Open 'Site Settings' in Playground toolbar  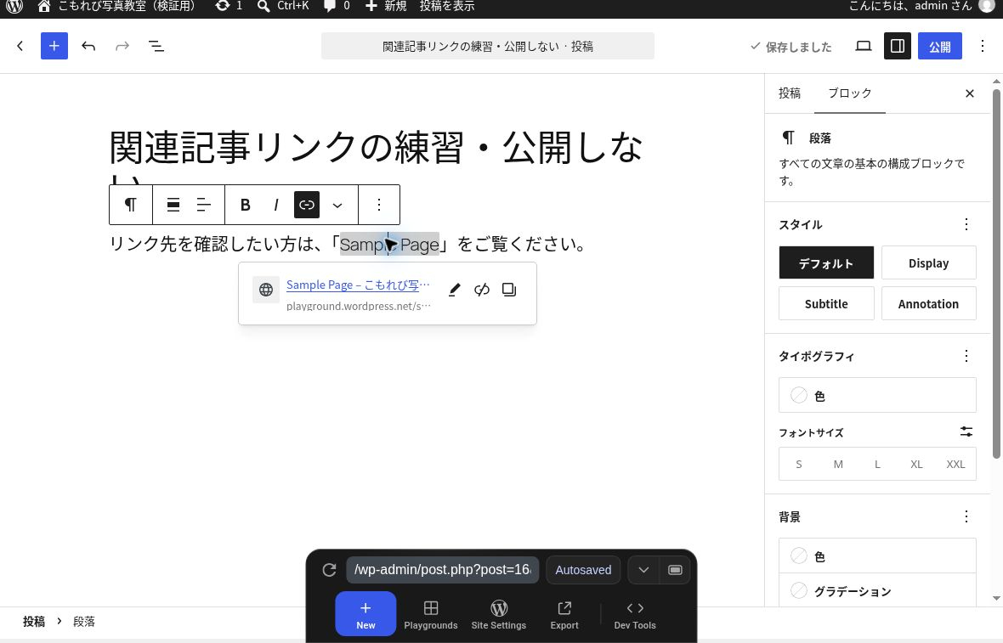[499, 614]
